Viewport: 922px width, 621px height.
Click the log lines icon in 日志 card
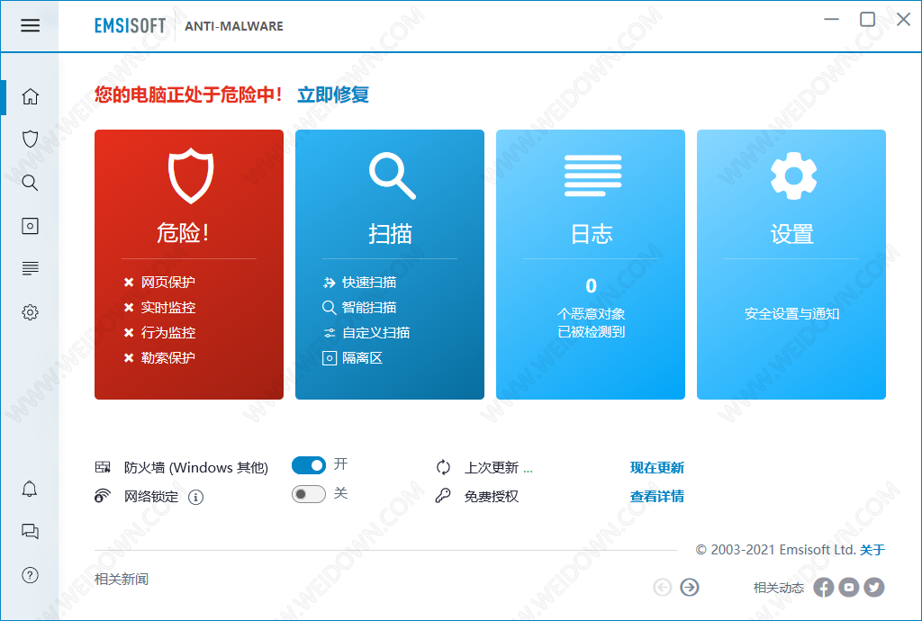point(592,175)
